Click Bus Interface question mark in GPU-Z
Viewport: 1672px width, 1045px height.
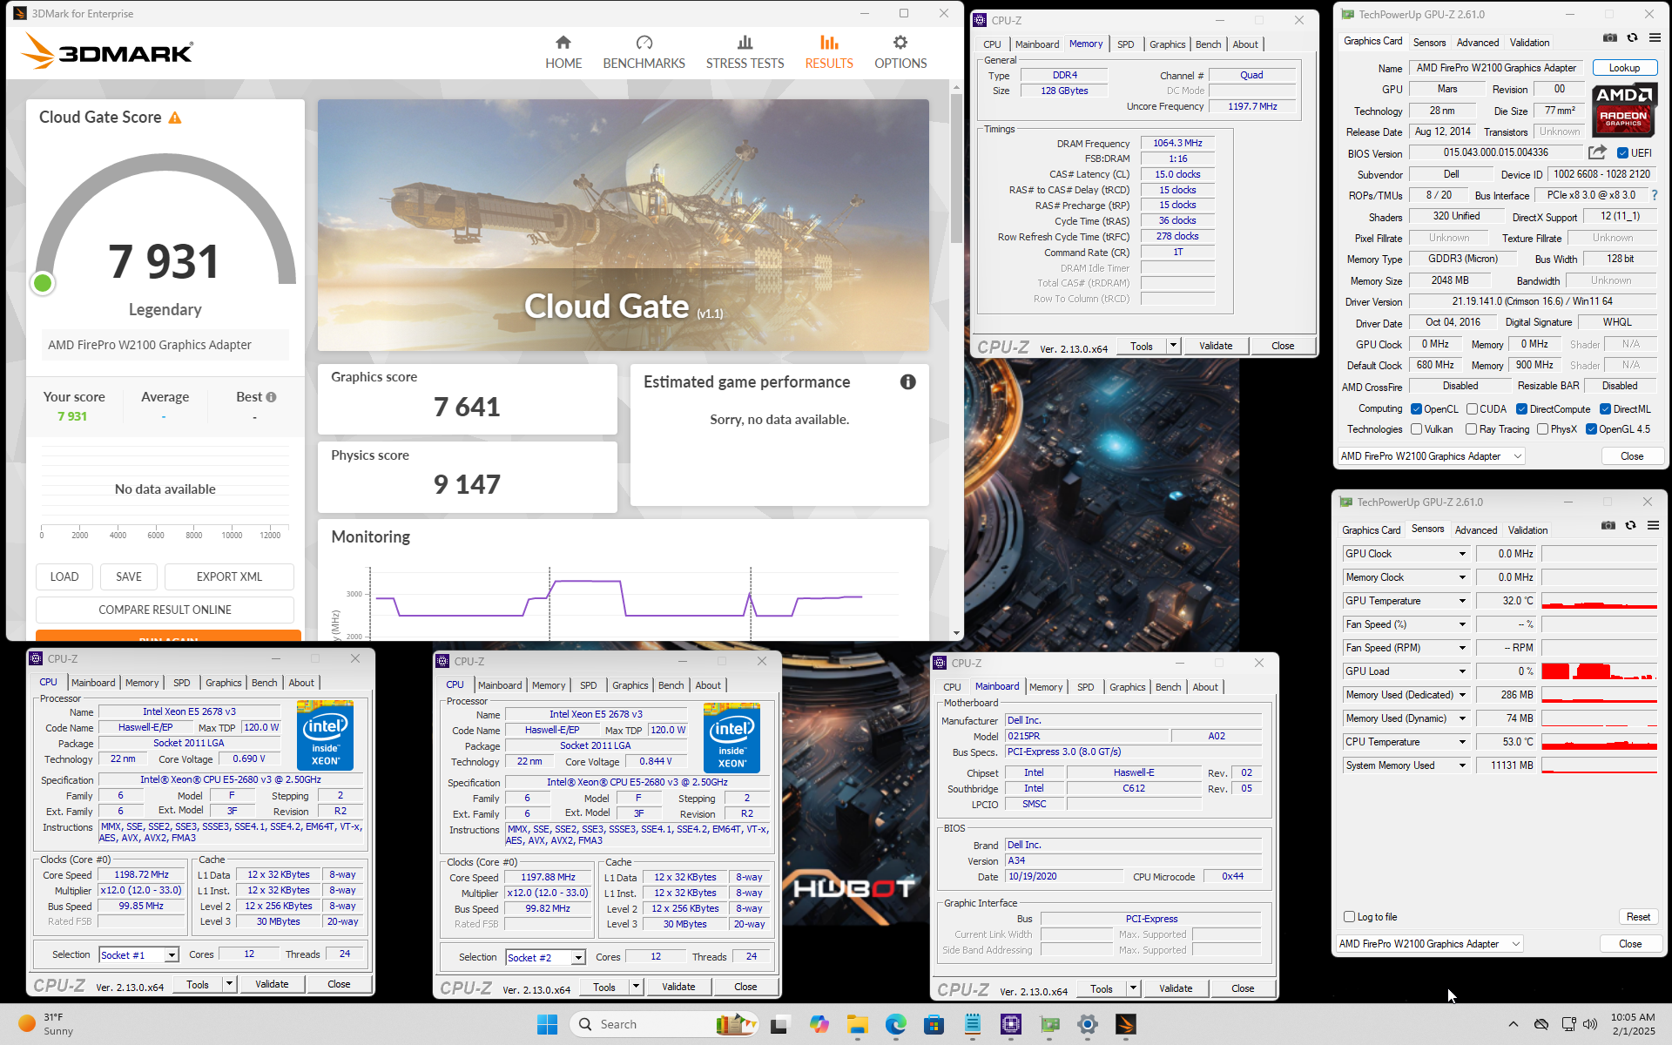(x=1655, y=195)
